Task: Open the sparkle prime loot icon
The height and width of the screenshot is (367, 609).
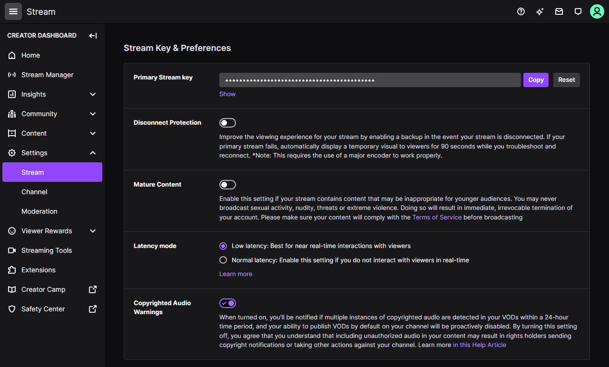Action: click(540, 11)
